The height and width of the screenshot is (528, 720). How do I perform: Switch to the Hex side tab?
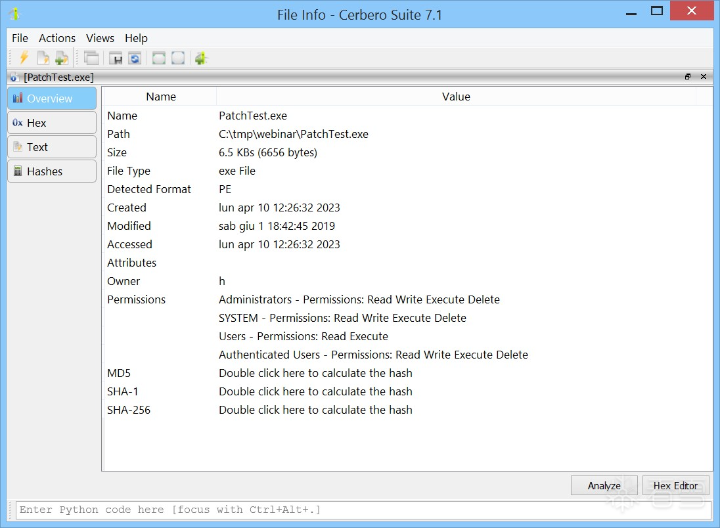[52, 123]
